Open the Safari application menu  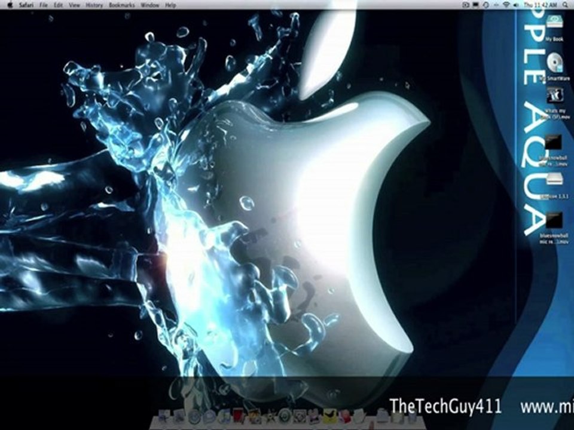coord(26,5)
